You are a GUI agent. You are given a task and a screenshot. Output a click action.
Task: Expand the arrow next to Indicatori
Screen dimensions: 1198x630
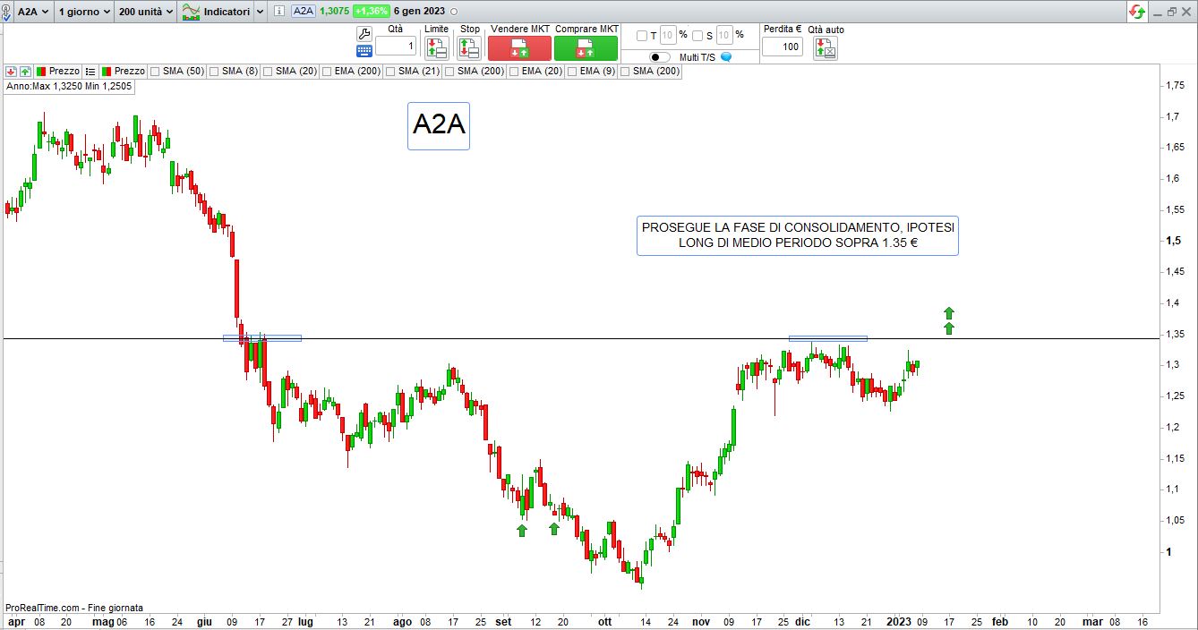coord(260,12)
